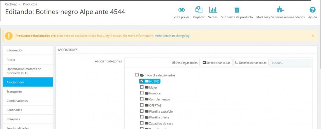Click trash icon Suprimir este producto
Viewport: 321px width, 129px height.
click(x=237, y=10)
